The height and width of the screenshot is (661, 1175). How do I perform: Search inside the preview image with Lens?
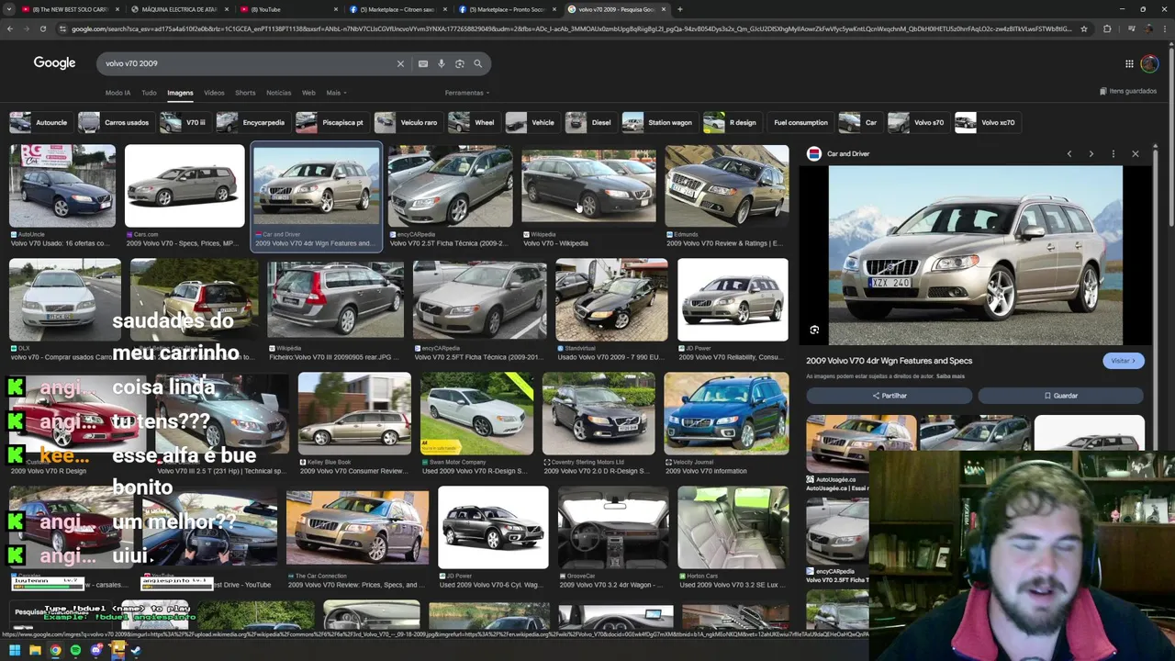[814, 330]
